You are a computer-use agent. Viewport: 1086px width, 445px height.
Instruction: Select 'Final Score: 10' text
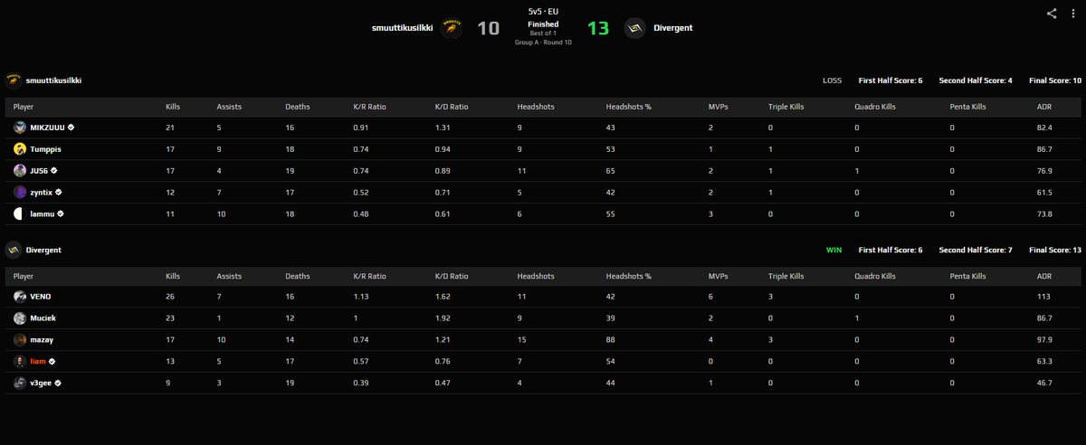(x=1055, y=80)
